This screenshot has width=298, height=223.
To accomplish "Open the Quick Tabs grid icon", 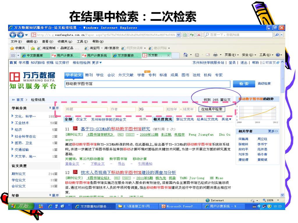I will click(13, 55).
